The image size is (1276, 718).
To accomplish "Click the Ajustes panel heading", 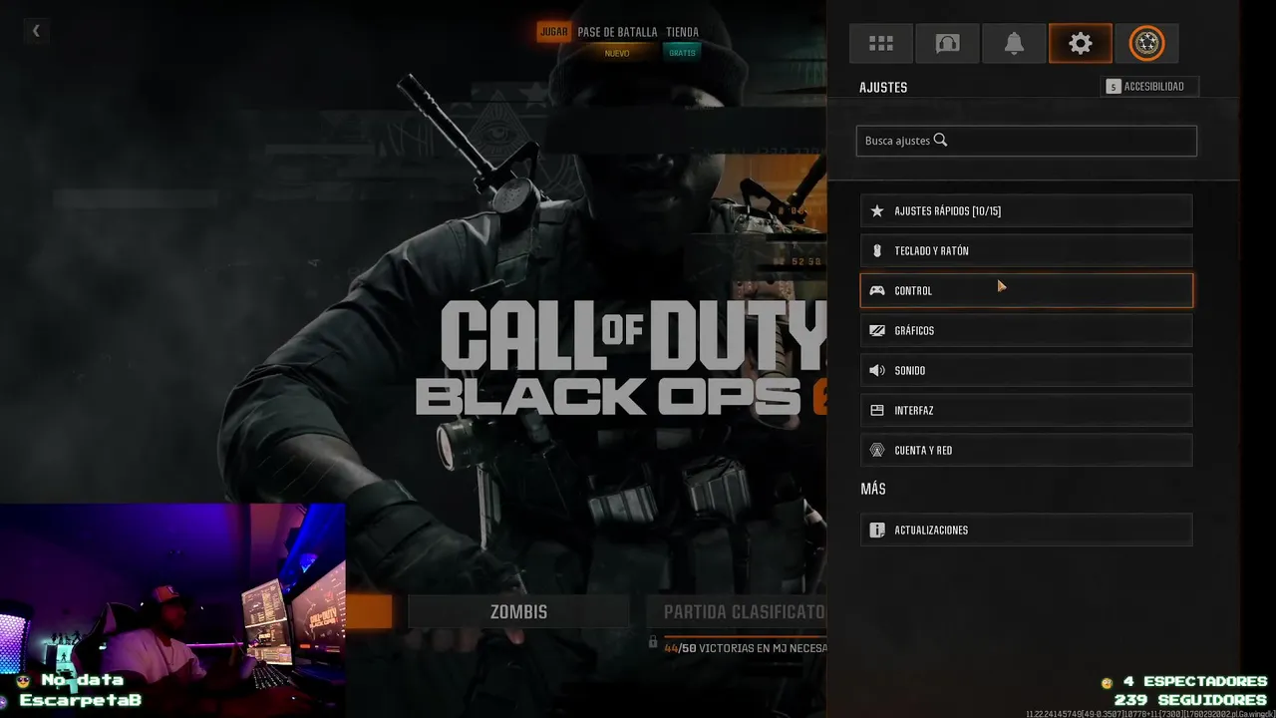I will point(883,88).
